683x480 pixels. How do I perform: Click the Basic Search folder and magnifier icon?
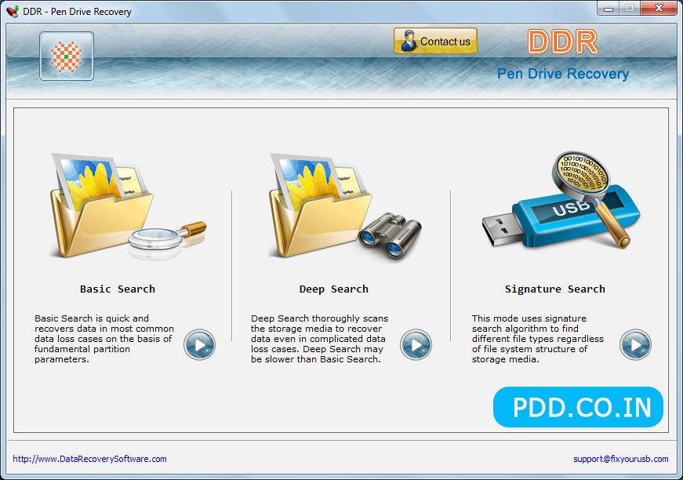[127, 206]
